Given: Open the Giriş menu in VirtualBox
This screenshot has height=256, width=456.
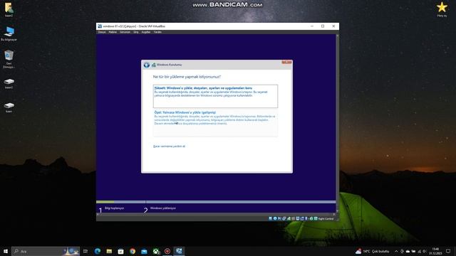Looking at the screenshot, I should (x=136, y=32).
